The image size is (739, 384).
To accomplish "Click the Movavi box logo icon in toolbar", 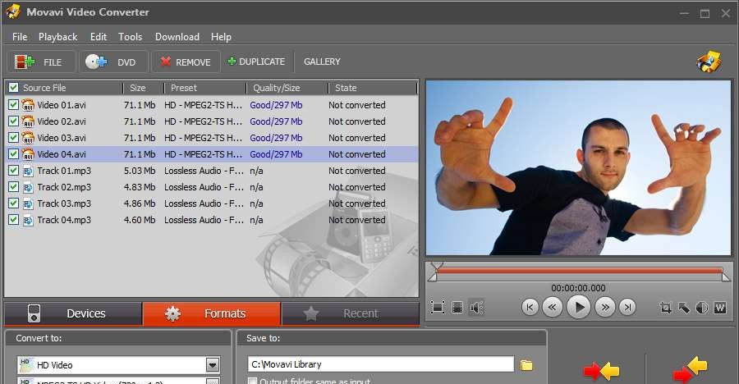I will point(709,62).
